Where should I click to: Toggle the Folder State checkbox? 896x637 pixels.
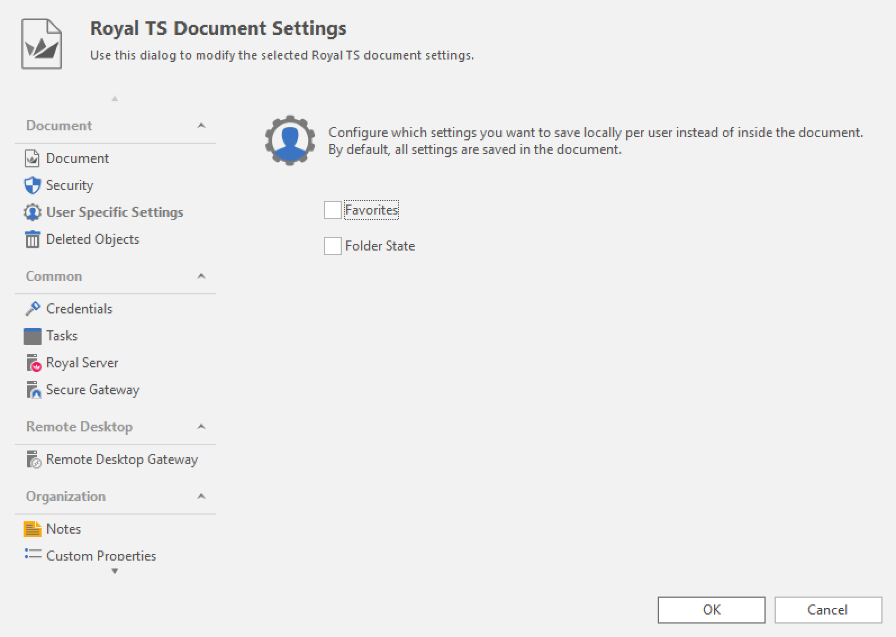(x=333, y=246)
